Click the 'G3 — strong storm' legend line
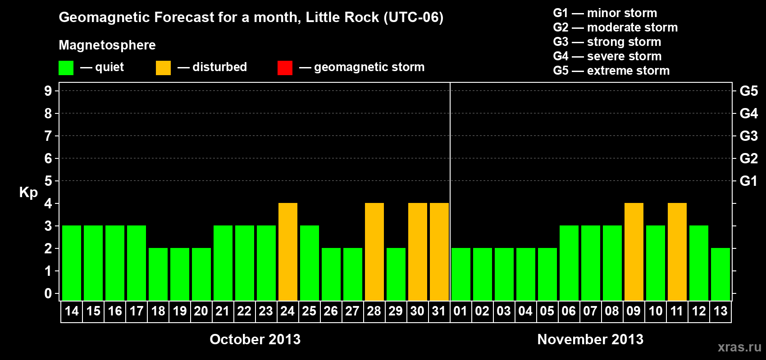The width and height of the screenshot is (766, 360). (x=607, y=42)
